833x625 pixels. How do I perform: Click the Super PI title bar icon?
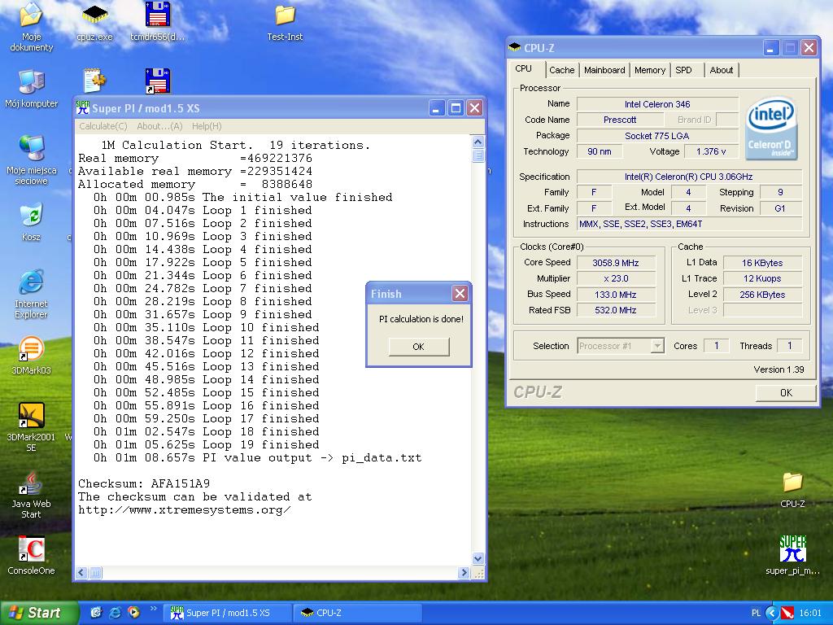coord(82,108)
